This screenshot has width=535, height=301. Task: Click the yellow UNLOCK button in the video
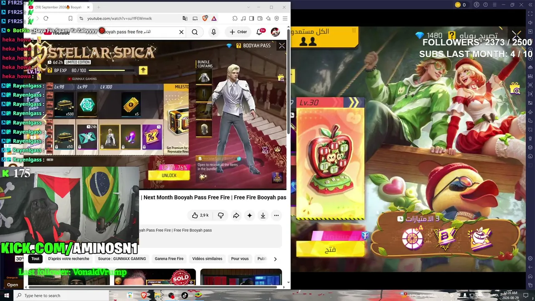pos(169,176)
